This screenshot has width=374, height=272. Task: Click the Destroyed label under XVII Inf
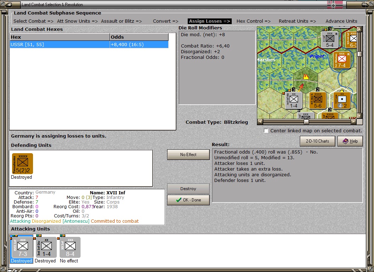[21, 261]
